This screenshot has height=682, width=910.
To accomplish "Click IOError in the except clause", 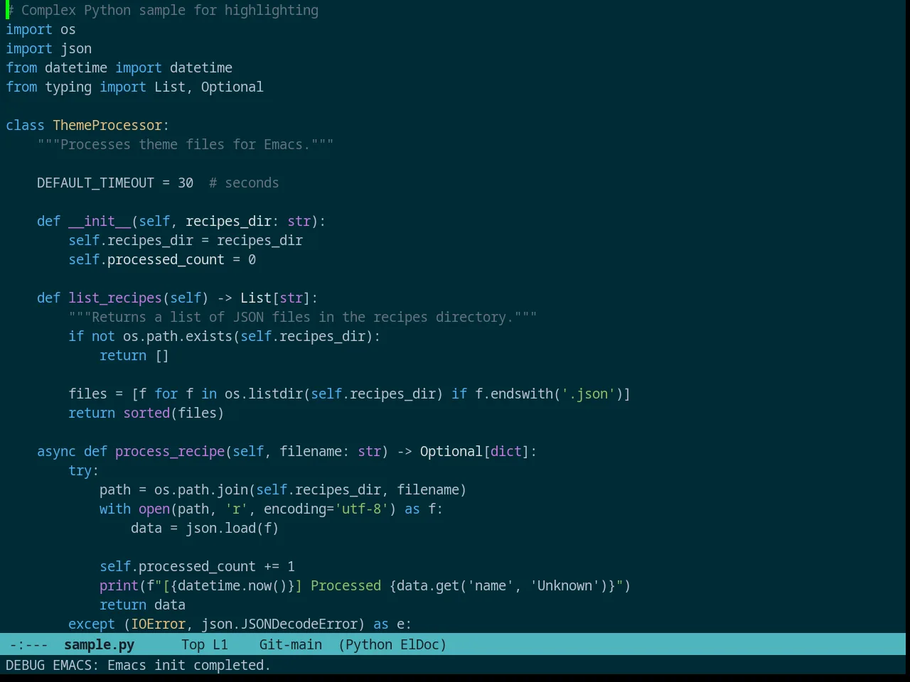I will pos(158,624).
